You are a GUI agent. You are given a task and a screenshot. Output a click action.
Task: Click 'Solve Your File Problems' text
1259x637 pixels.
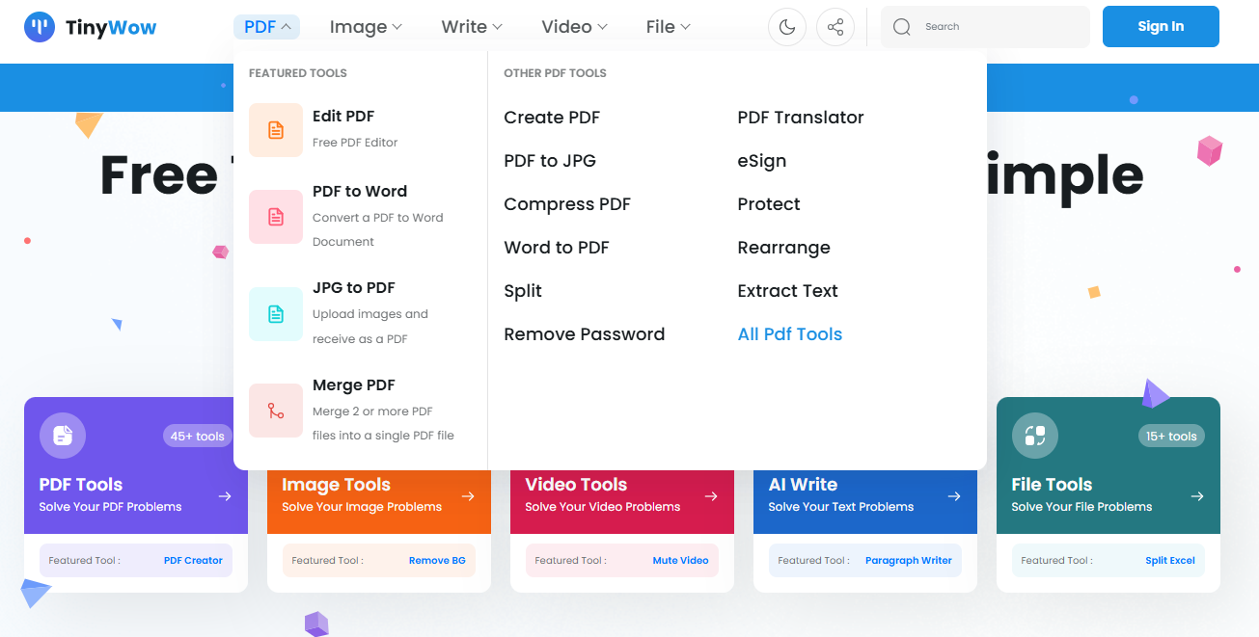point(1081,507)
